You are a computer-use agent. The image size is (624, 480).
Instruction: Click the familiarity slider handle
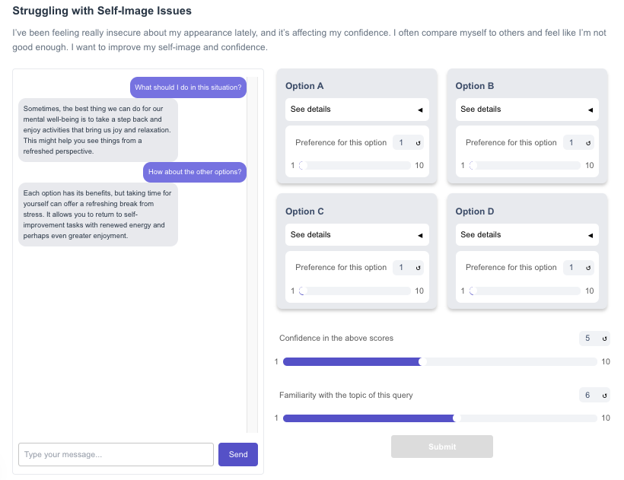(457, 418)
